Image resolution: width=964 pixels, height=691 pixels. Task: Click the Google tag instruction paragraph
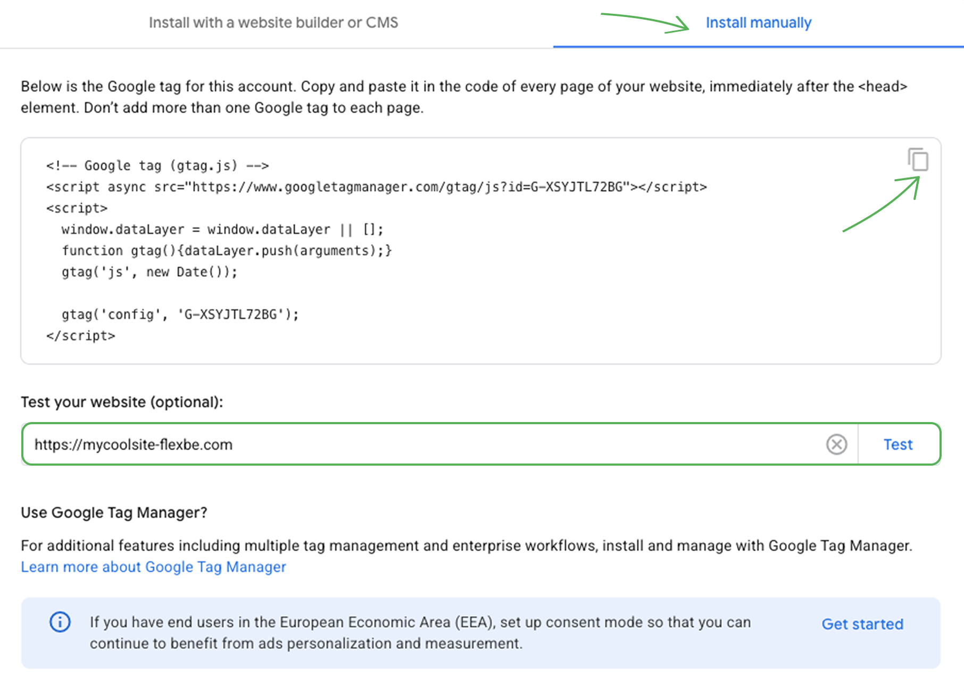pos(463,97)
